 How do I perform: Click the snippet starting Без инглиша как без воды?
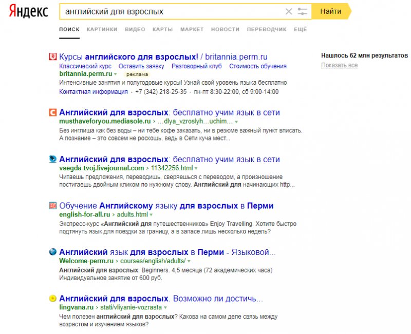[x=181, y=134]
